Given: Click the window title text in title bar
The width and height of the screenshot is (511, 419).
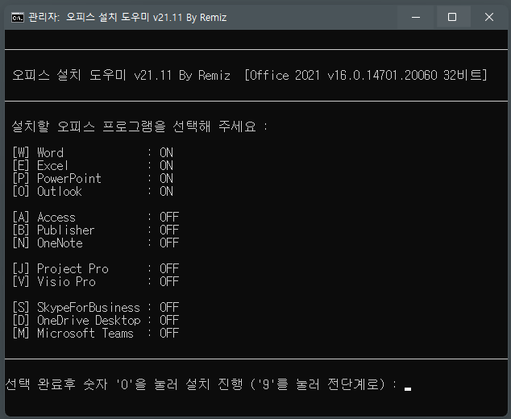Looking at the screenshot, I should 127,17.
